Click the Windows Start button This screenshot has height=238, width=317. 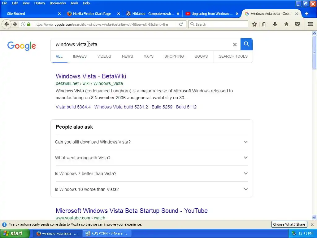(15, 234)
